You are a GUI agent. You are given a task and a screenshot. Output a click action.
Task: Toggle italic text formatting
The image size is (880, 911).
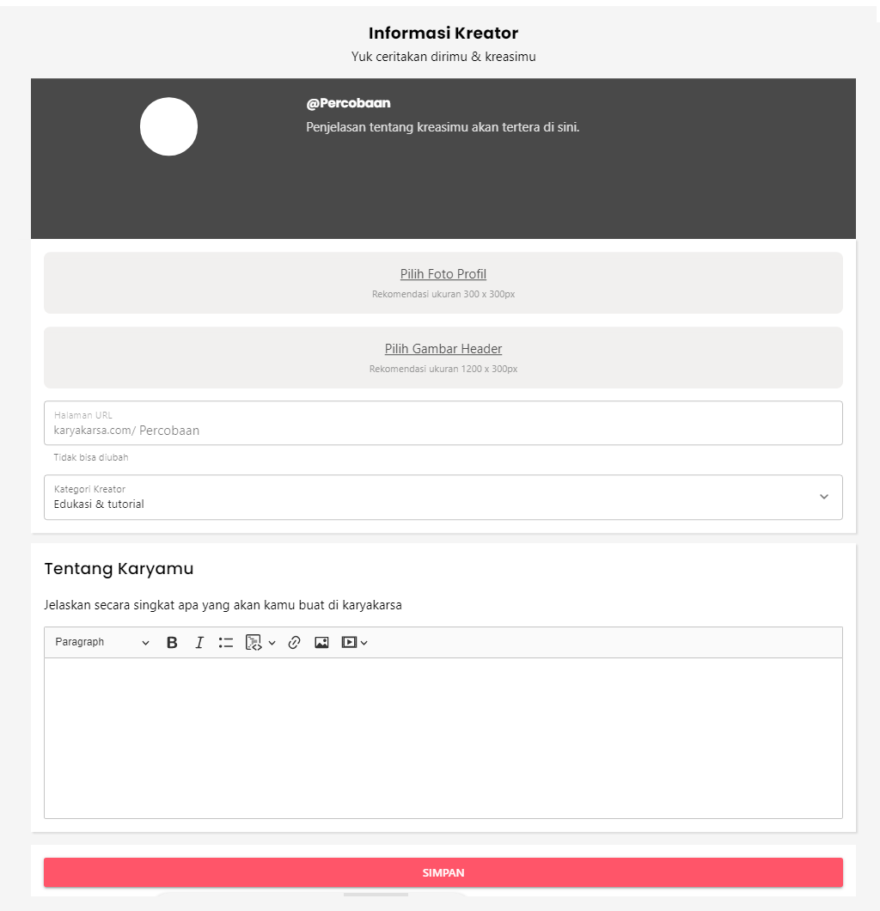[199, 642]
